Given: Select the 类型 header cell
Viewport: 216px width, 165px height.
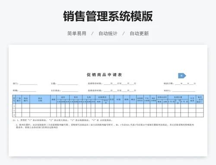Looking at the screenshot, I should tap(111, 100).
